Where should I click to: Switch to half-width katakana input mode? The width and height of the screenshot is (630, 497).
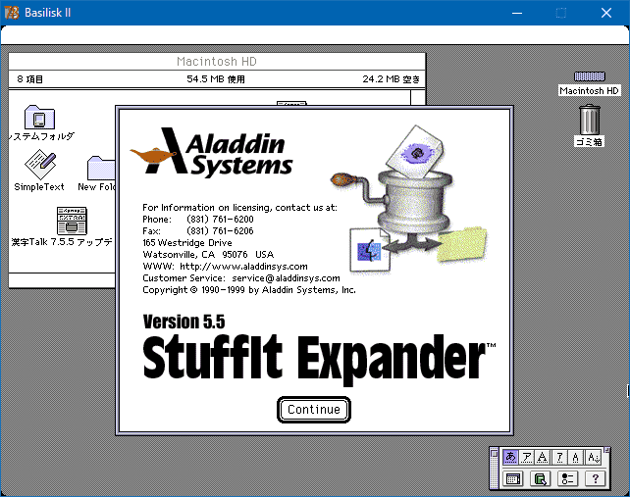(x=559, y=457)
